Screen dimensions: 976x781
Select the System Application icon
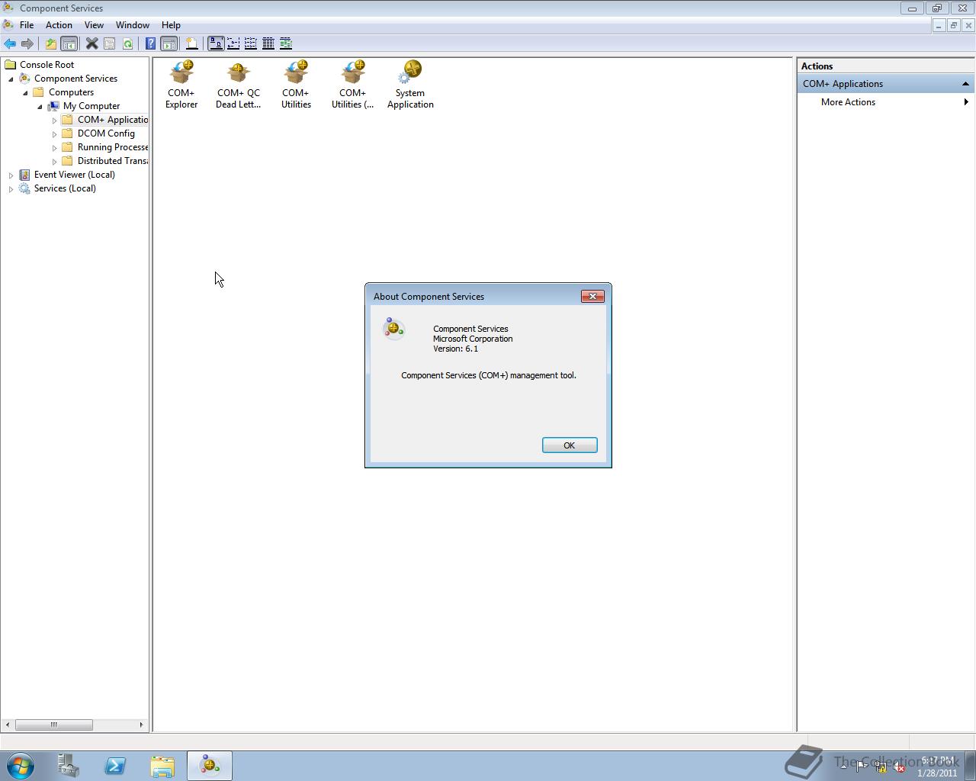click(x=410, y=85)
